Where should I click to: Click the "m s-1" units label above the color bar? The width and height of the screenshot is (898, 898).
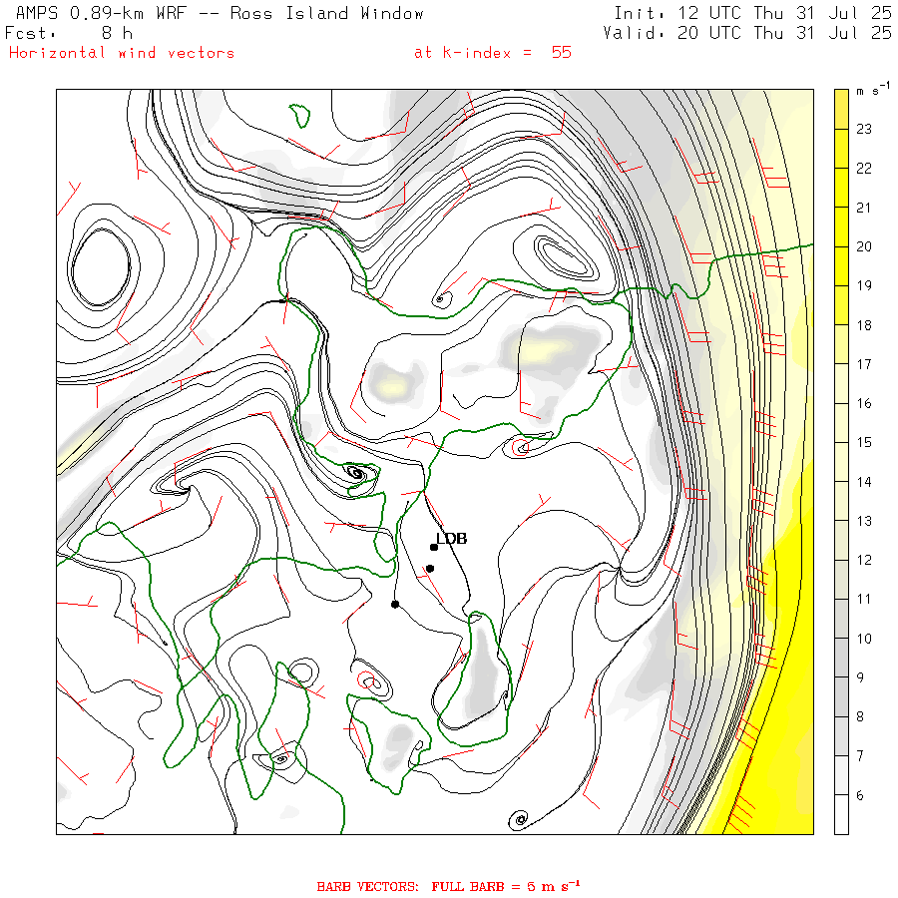point(873,90)
